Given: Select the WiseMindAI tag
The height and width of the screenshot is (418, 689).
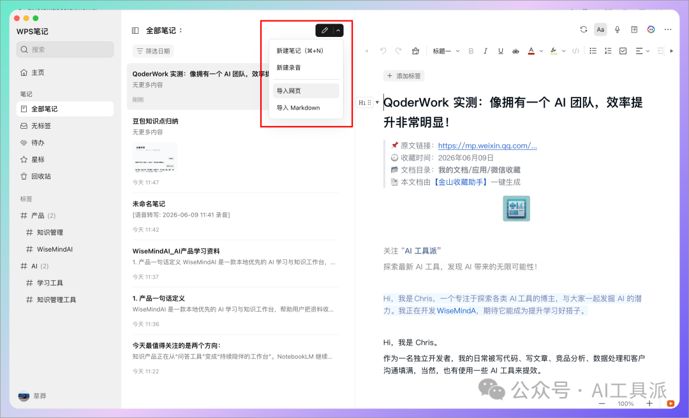Looking at the screenshot, I should 65,249.
